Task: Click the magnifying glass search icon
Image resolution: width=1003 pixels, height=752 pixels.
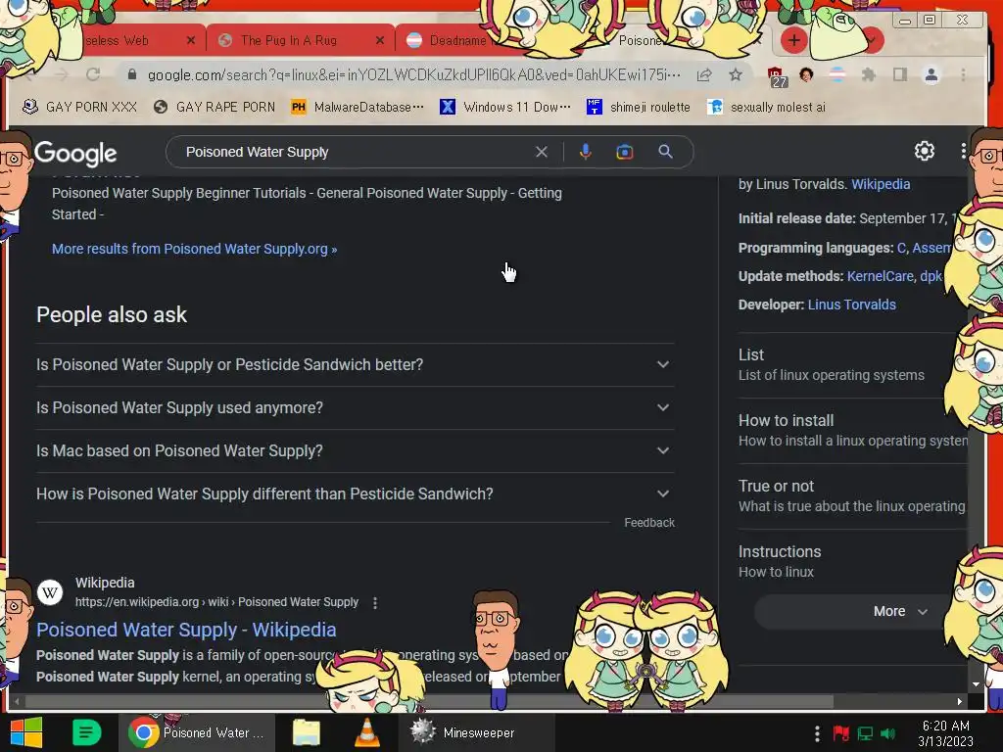Action: click(665, 152)
